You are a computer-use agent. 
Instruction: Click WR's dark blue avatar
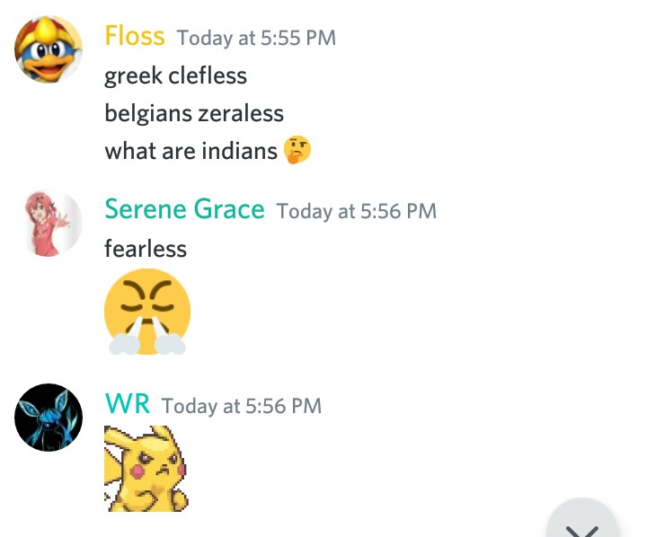pos(49,418)
